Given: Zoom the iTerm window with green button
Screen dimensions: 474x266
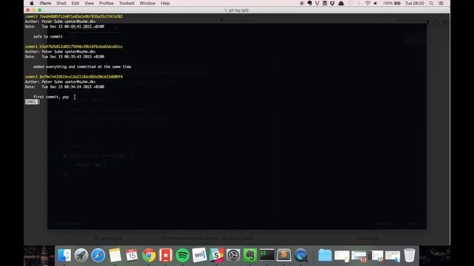Looking at the screenshot, I should tap(39, 10).
